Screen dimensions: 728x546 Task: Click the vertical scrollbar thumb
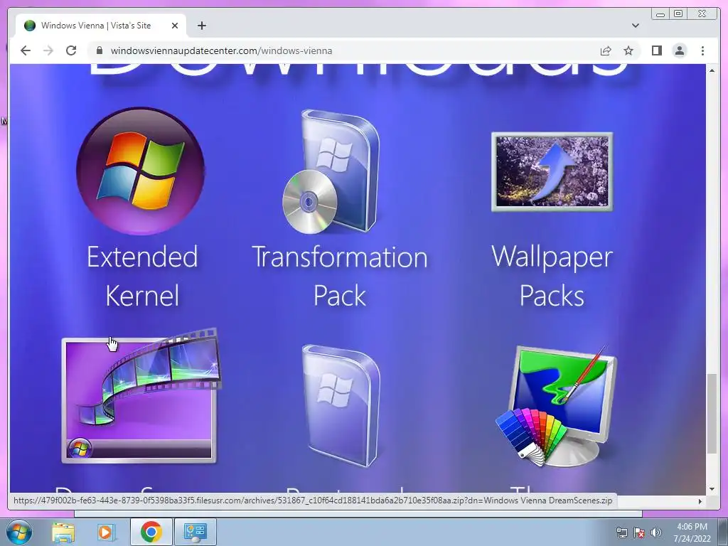pos(712,413)
